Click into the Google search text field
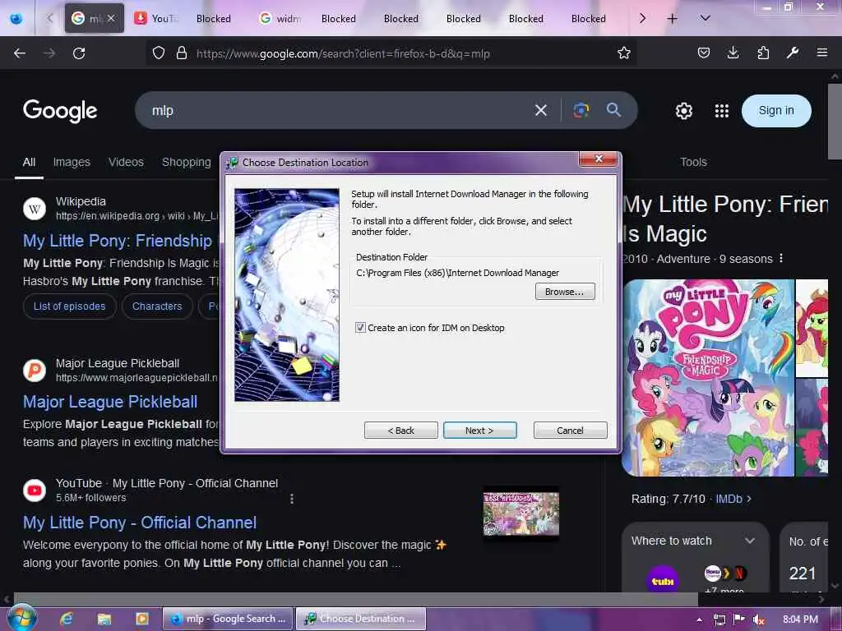Viewport: 842px width, 631px height. 338,111
